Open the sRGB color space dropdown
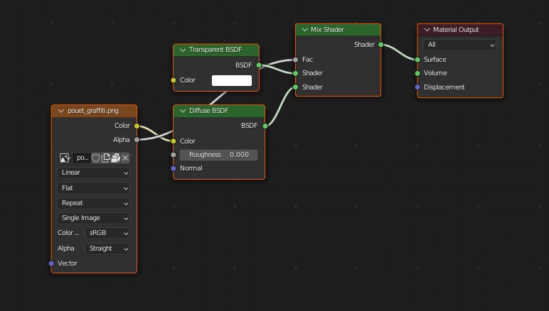 (x=107, y=233)
